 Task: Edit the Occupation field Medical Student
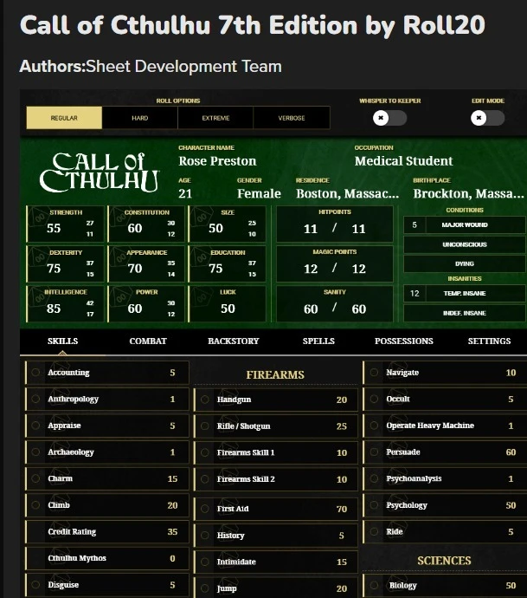pyautogui.click(x=403, y=161)
